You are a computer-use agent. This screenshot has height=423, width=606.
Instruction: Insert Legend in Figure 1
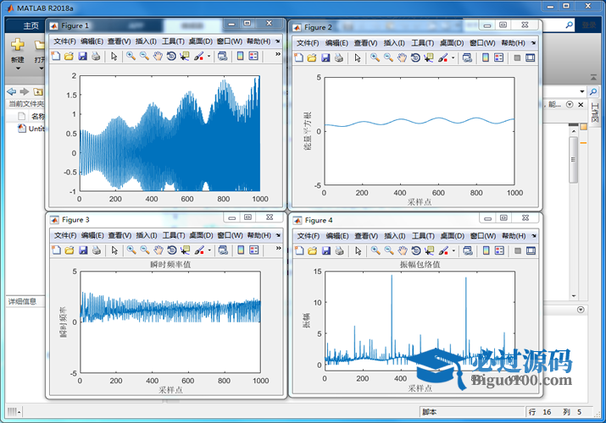pos(253,57)
